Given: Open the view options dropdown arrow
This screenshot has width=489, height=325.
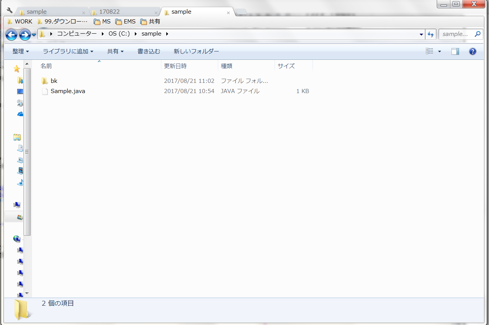Looking at the screenshot, I should click(x=439, y=51).
